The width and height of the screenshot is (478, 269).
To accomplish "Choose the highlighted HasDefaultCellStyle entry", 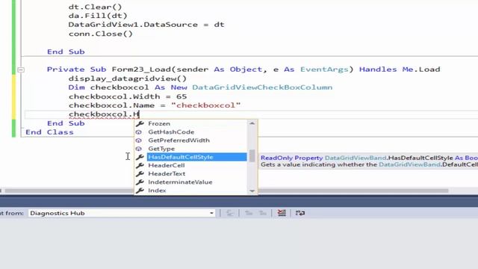I will coord(197,157).
